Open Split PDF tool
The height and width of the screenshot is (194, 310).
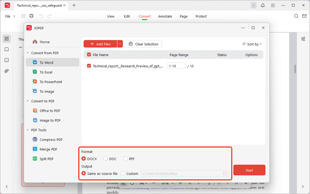pyautogui.click(x=53, y=159)
